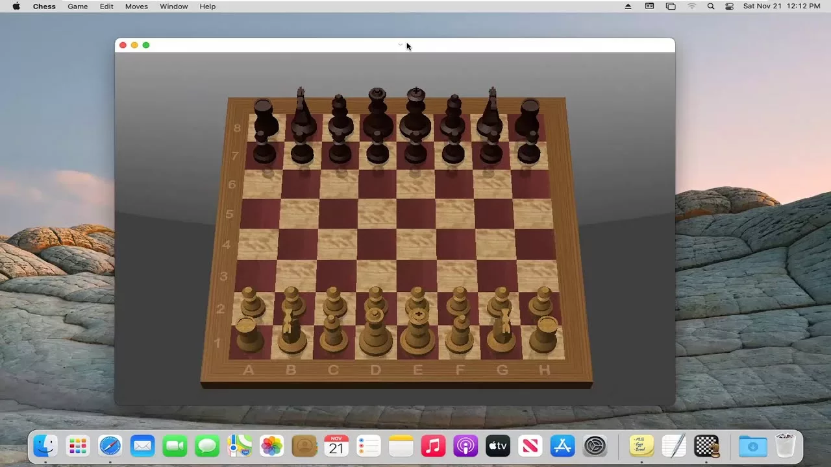Image resolution: width=831 pixels, height=467 pixels.
Task: Open Spotlight search in the menu bar
Action: click(x=710, y=6)
